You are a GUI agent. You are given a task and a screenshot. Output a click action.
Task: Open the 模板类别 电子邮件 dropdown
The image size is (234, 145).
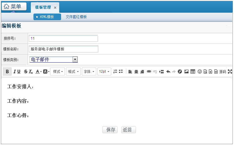coord(54,59)
